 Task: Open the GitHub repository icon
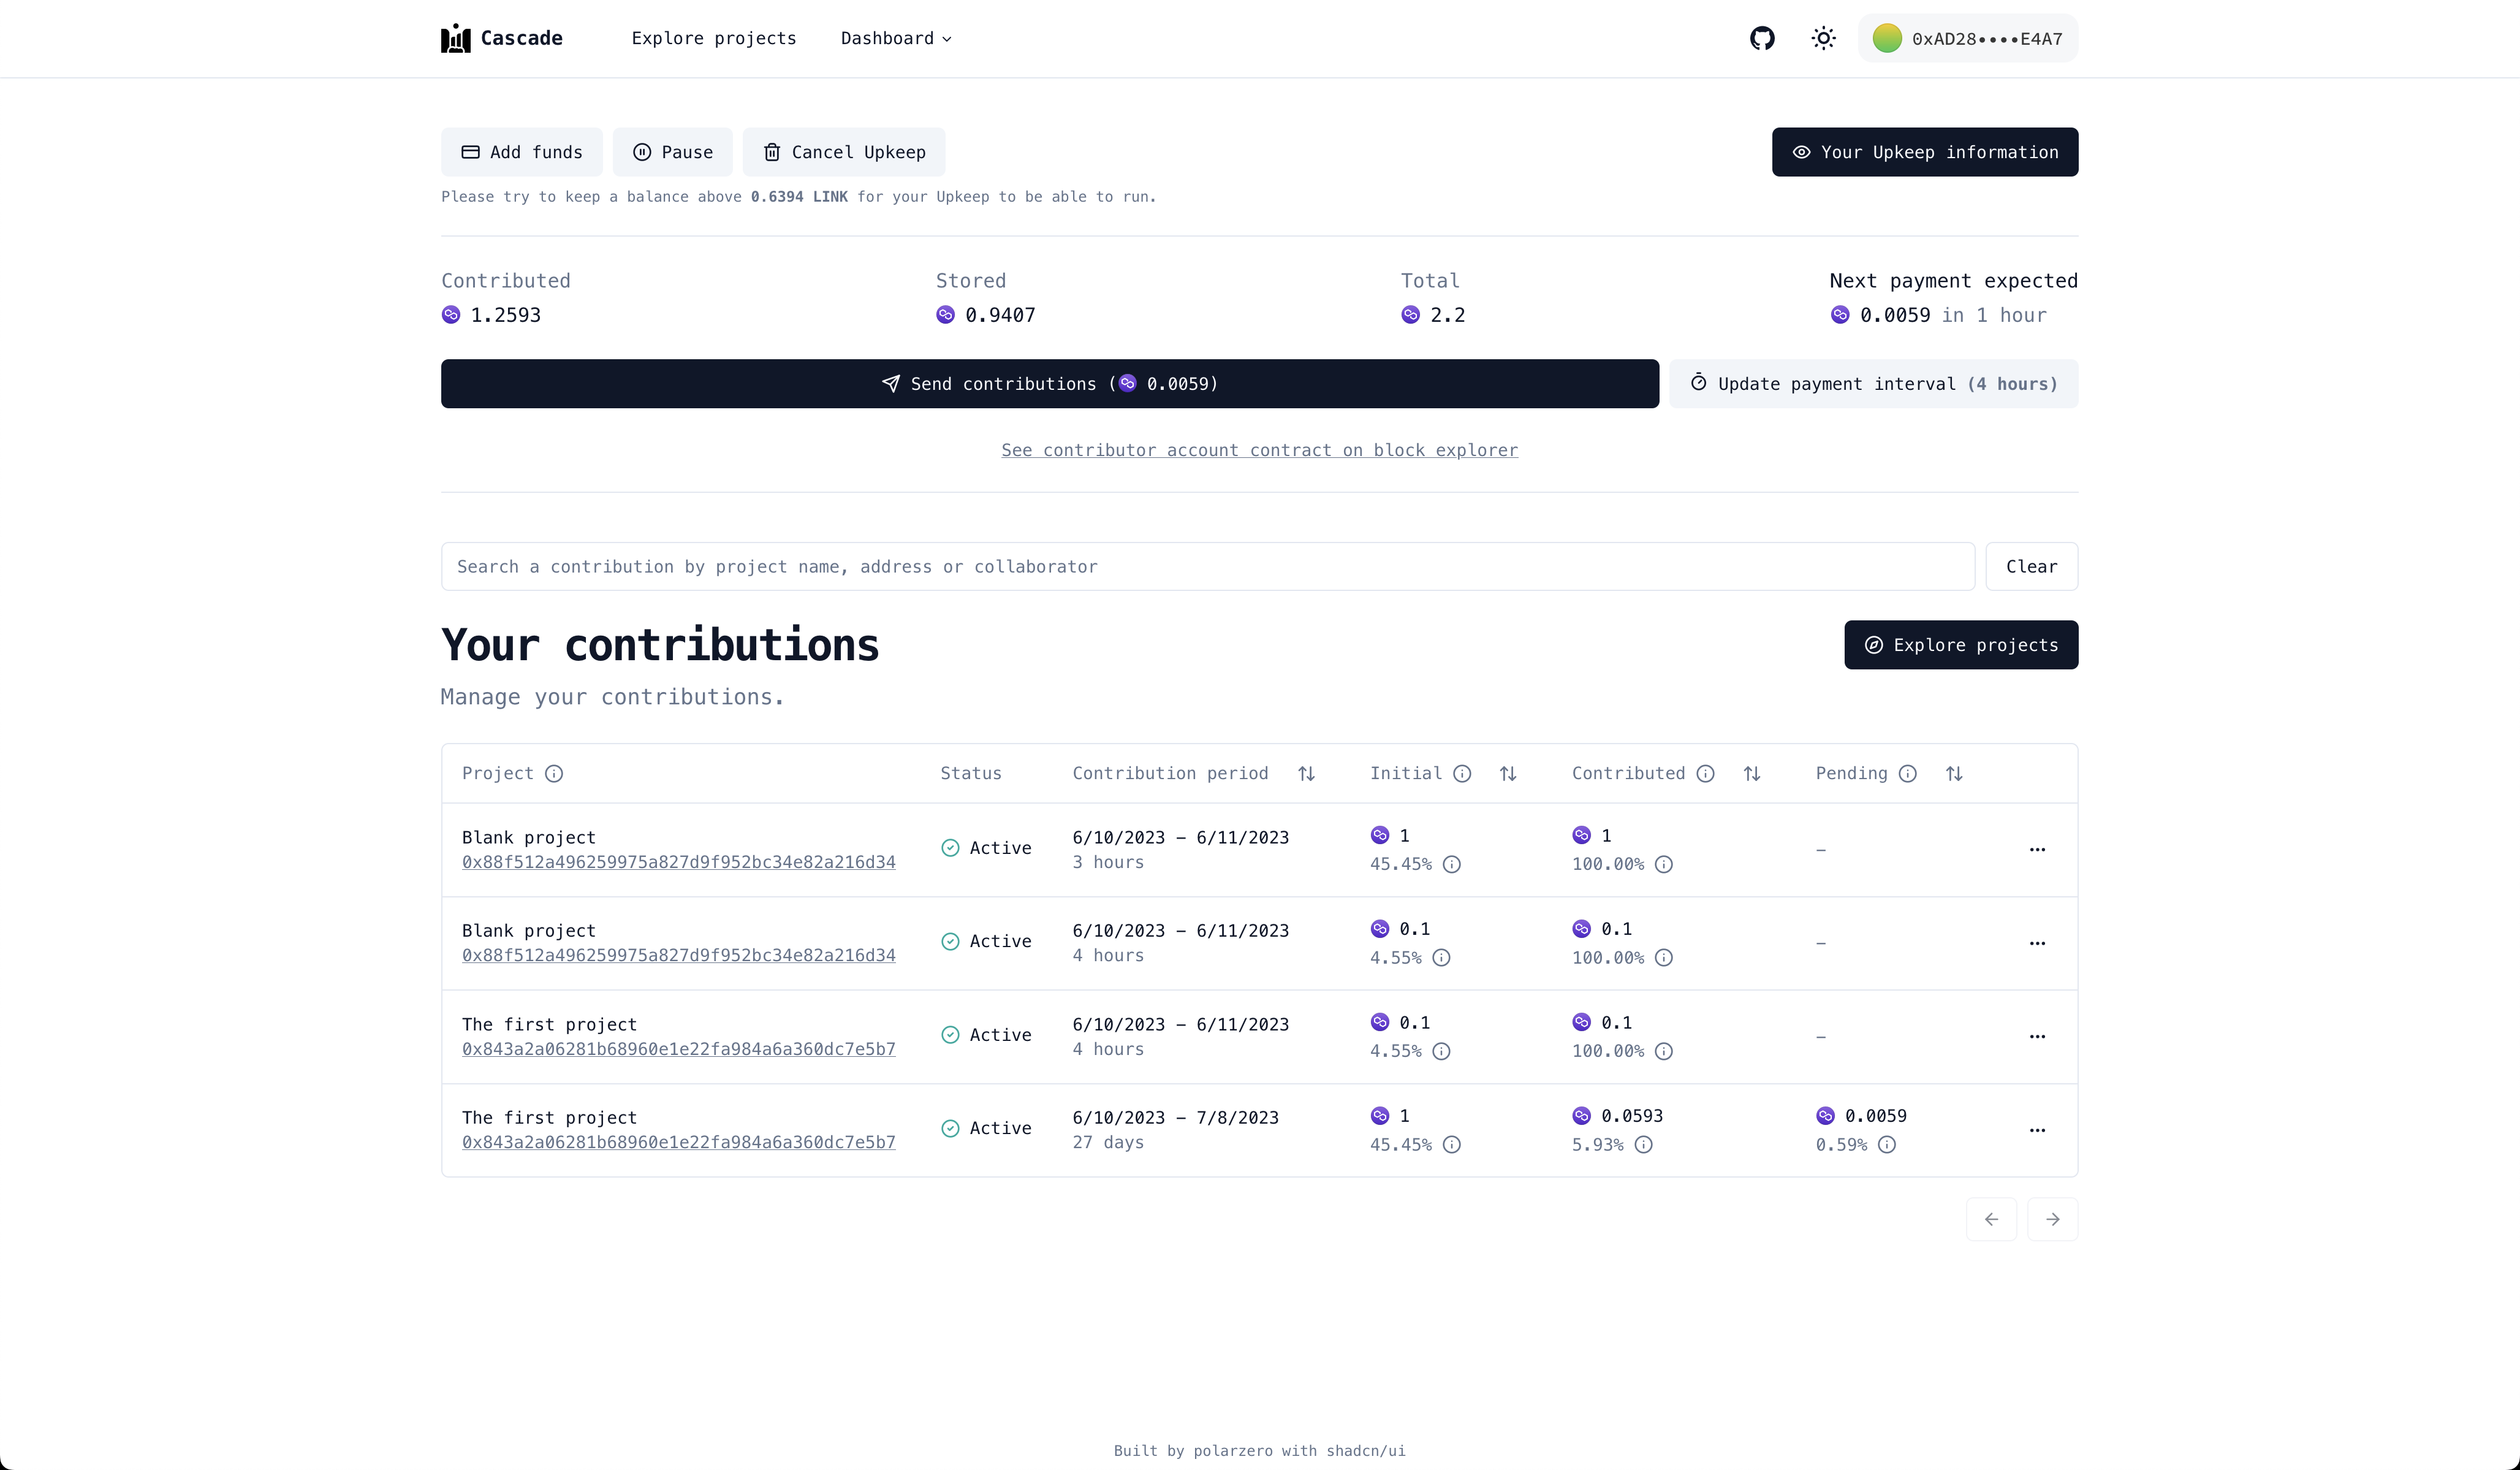[1762, 38]
